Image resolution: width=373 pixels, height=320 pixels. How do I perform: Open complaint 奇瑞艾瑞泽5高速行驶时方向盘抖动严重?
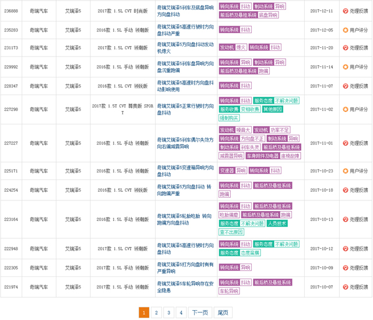tap(185, 30)
